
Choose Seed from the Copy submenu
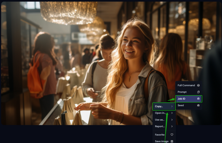[189, 105]
